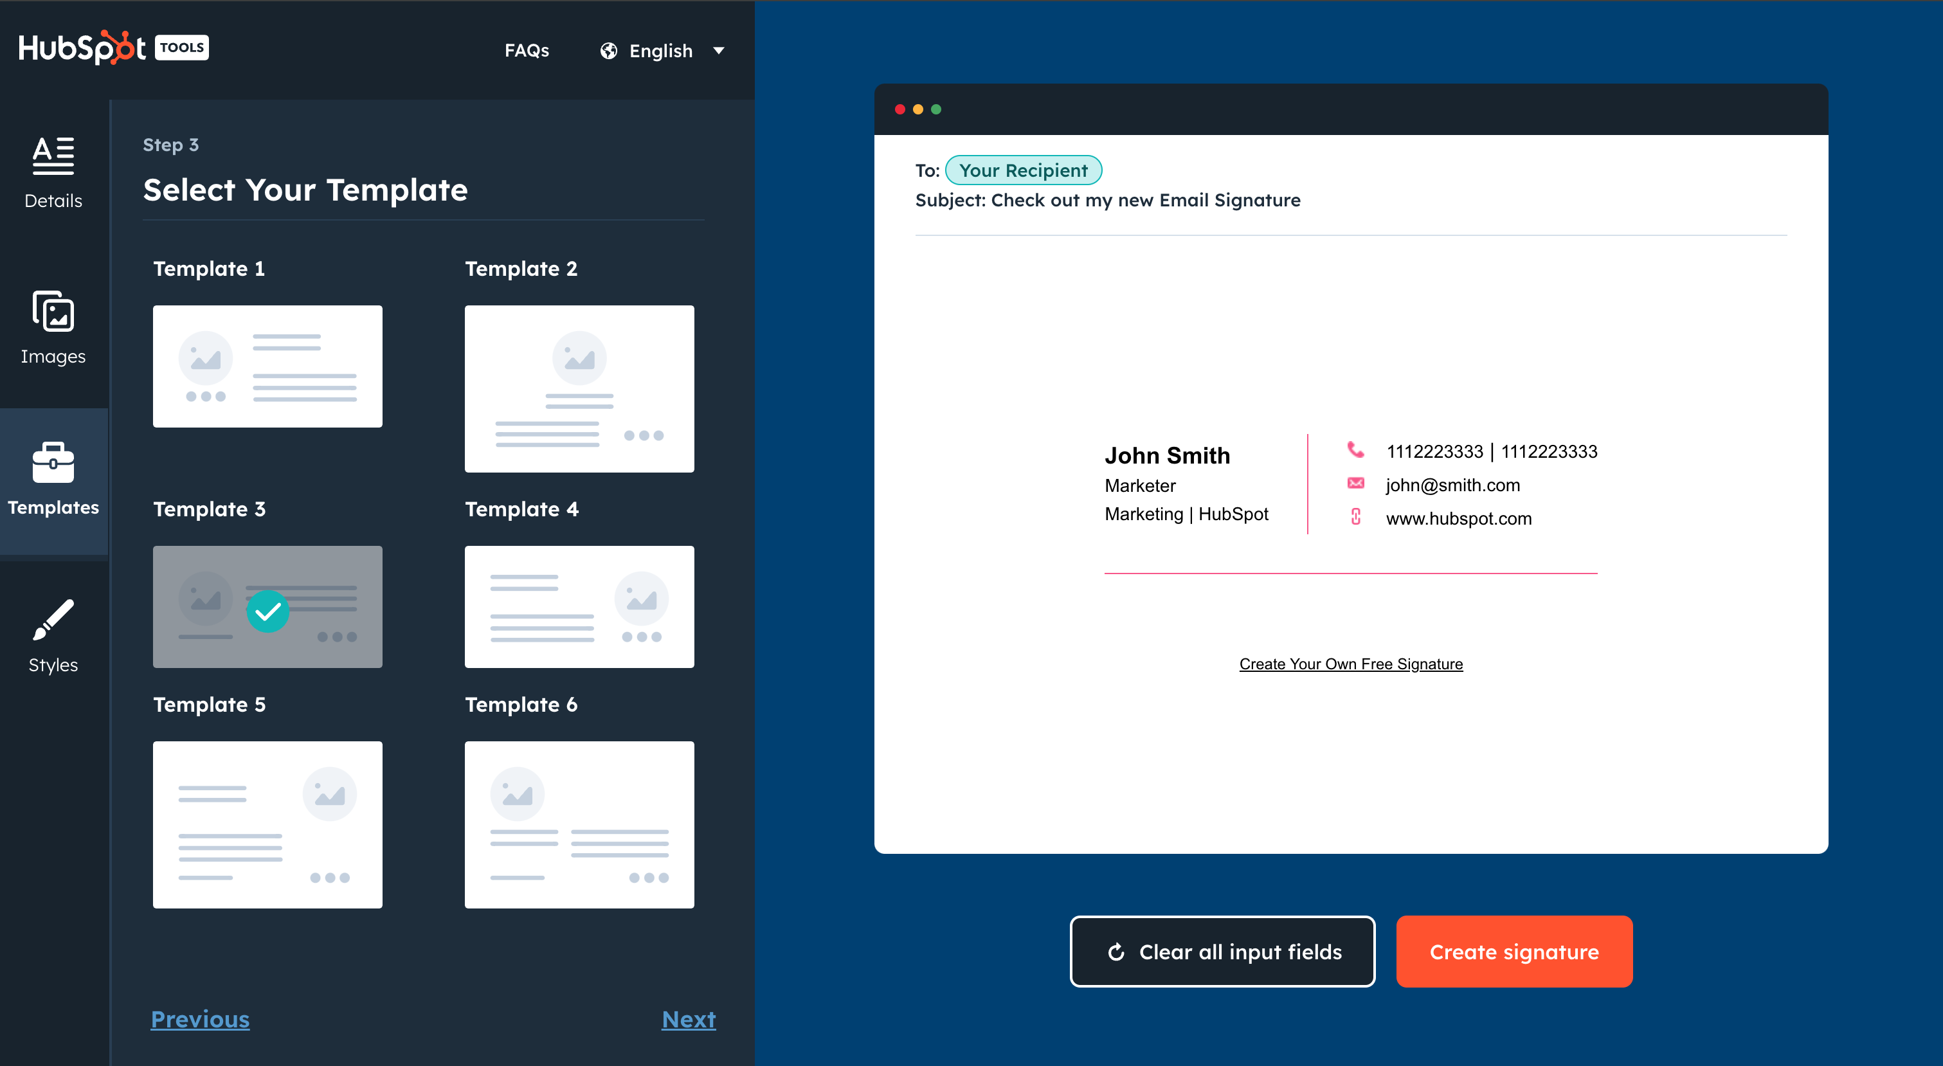Viewport: 1943px width, 1066px height.
Task: Click the pink website link icon
Action: pyautogui.click(x=1355, y=517)
